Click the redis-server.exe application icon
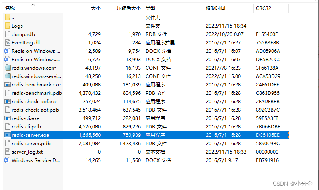The height and width of the screenshot is (190, 319). [8, 135]
